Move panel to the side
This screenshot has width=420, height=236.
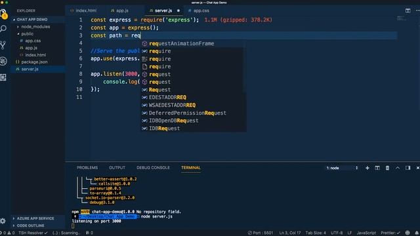[408, 168]
